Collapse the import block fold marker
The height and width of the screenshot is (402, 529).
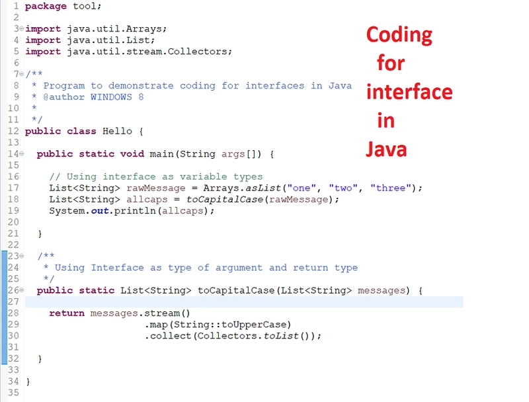22,28
